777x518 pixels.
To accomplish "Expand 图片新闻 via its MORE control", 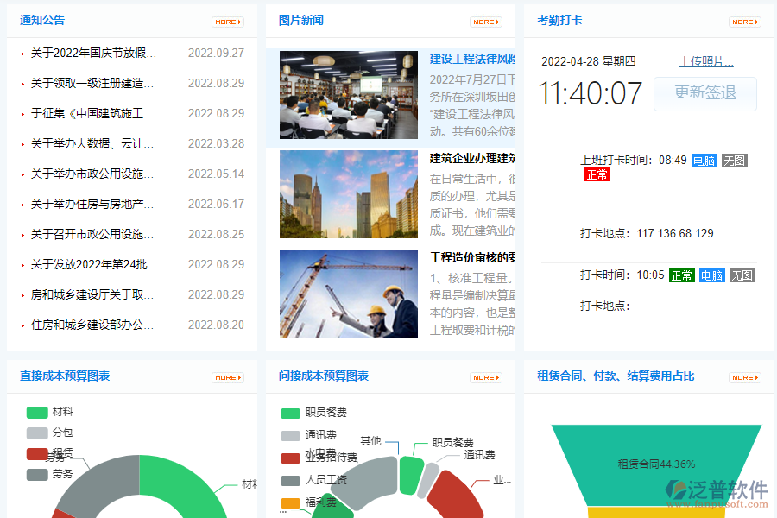I will click(485, 20).
